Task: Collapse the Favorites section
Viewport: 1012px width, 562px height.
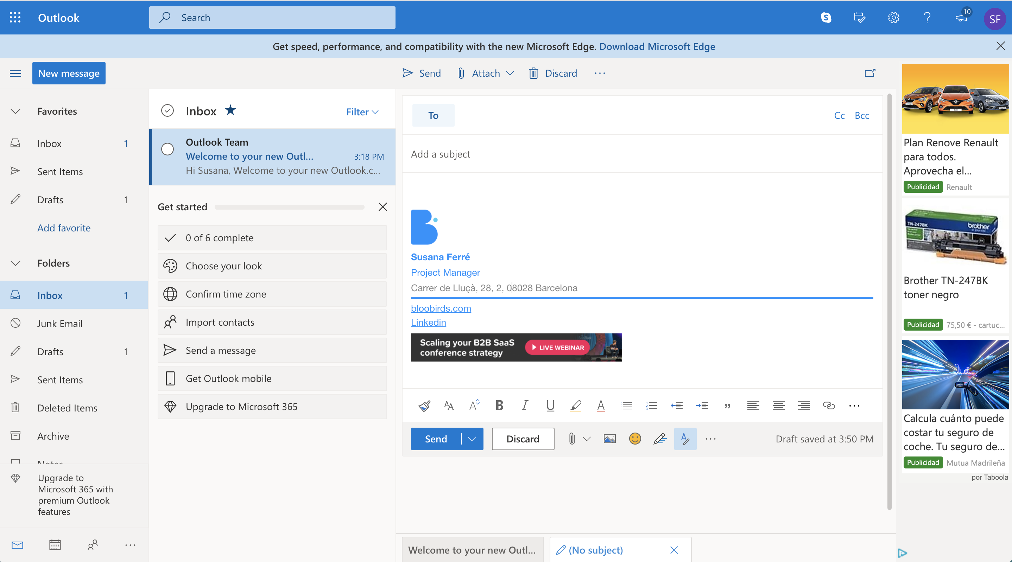Action: pos(15,111)
